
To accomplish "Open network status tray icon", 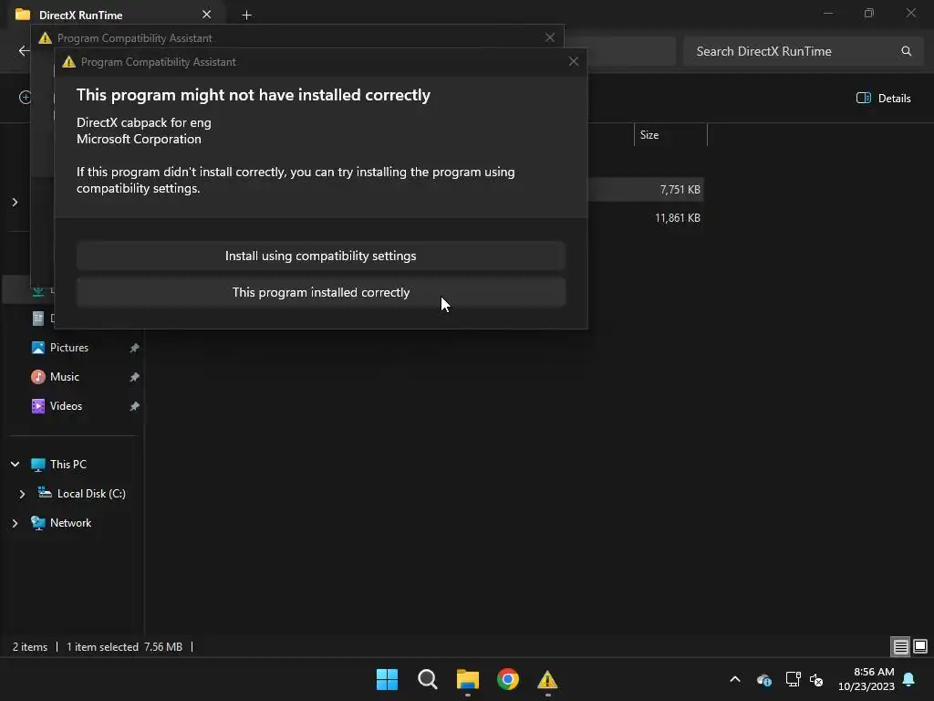I will coord(793,679).
